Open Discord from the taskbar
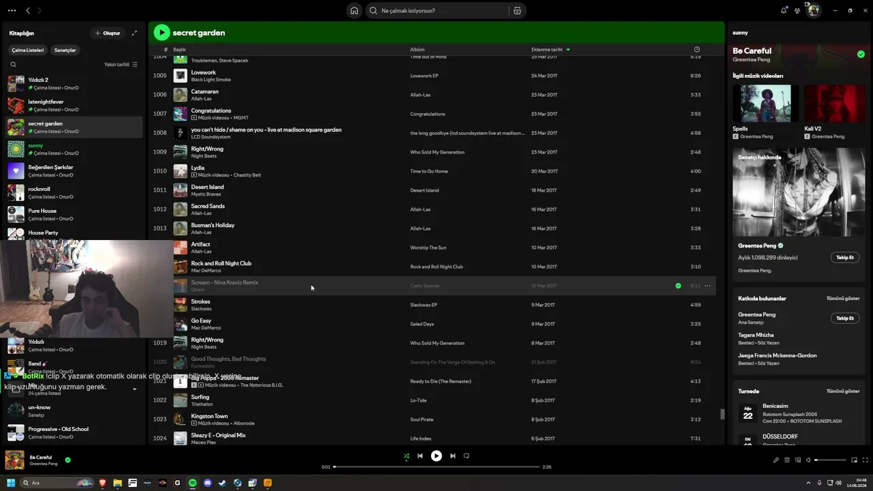Image resolution: width=873 pixels, height=491 pixels. tap(207, 483)
